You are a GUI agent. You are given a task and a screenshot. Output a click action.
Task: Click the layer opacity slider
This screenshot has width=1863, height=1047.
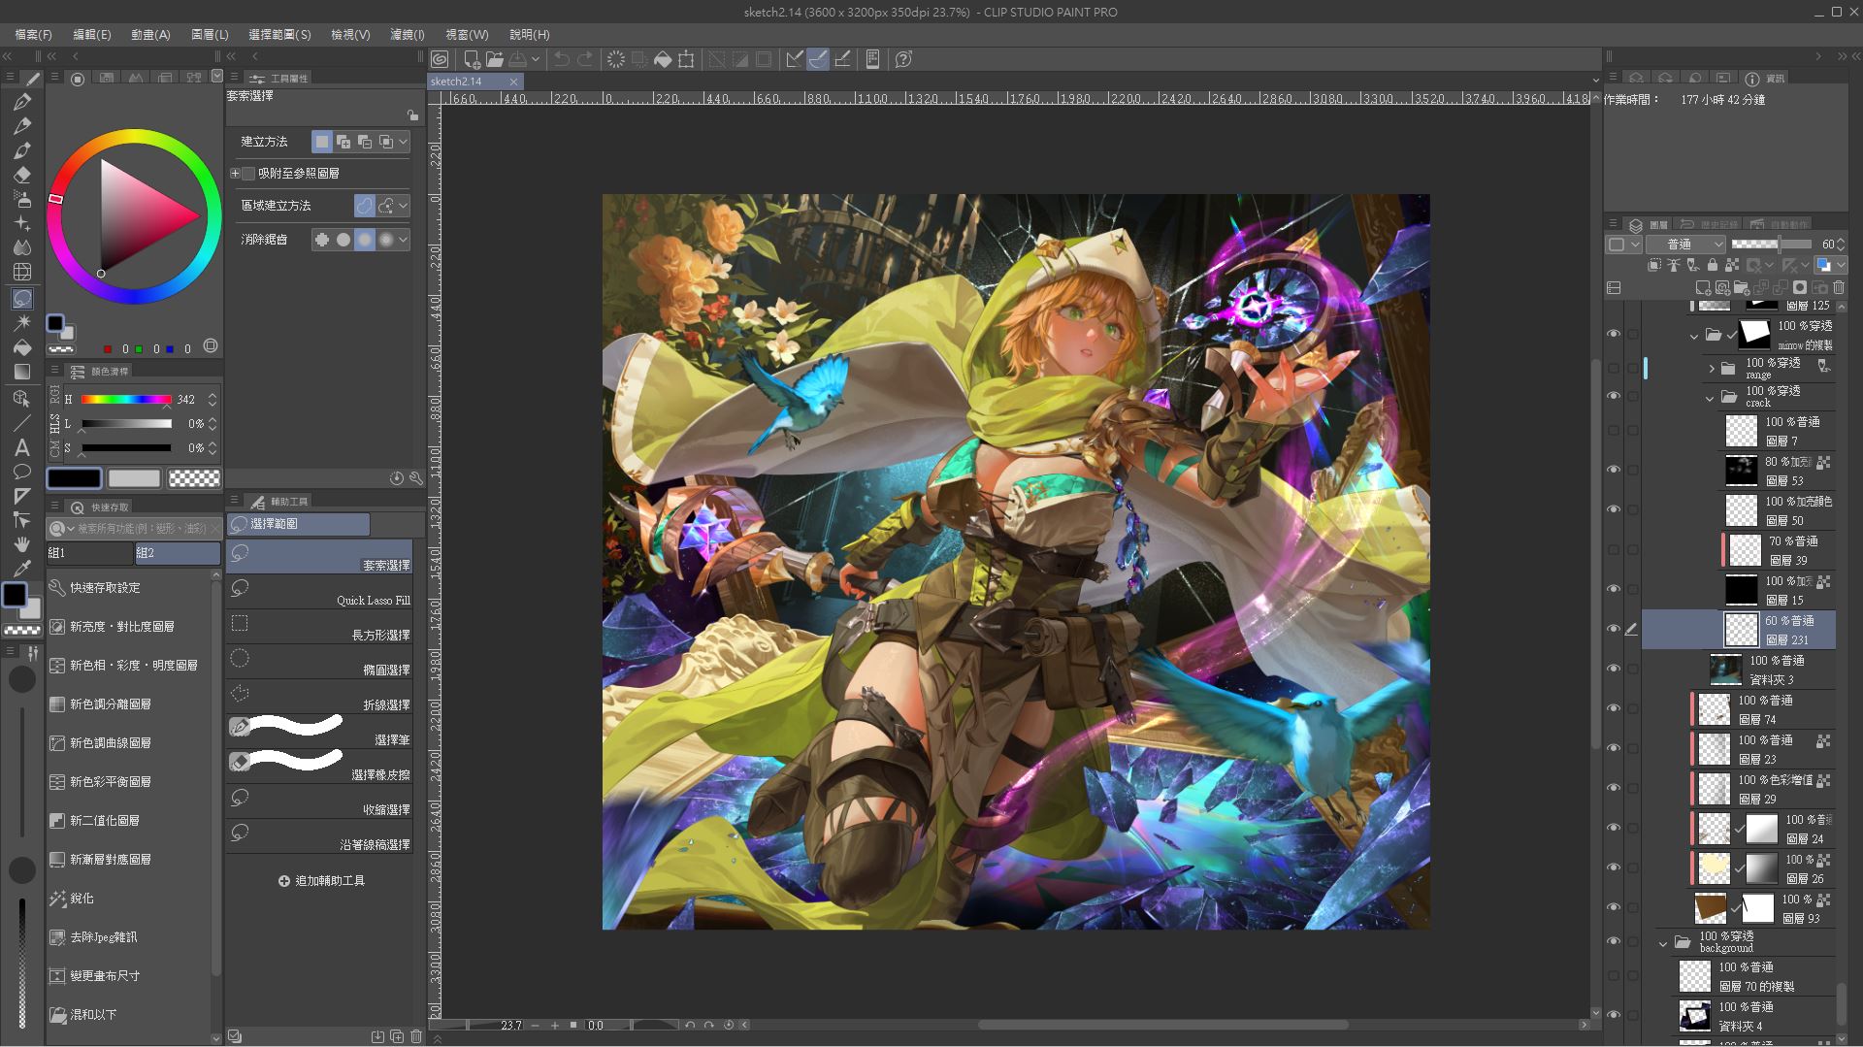coord(1771,245)
